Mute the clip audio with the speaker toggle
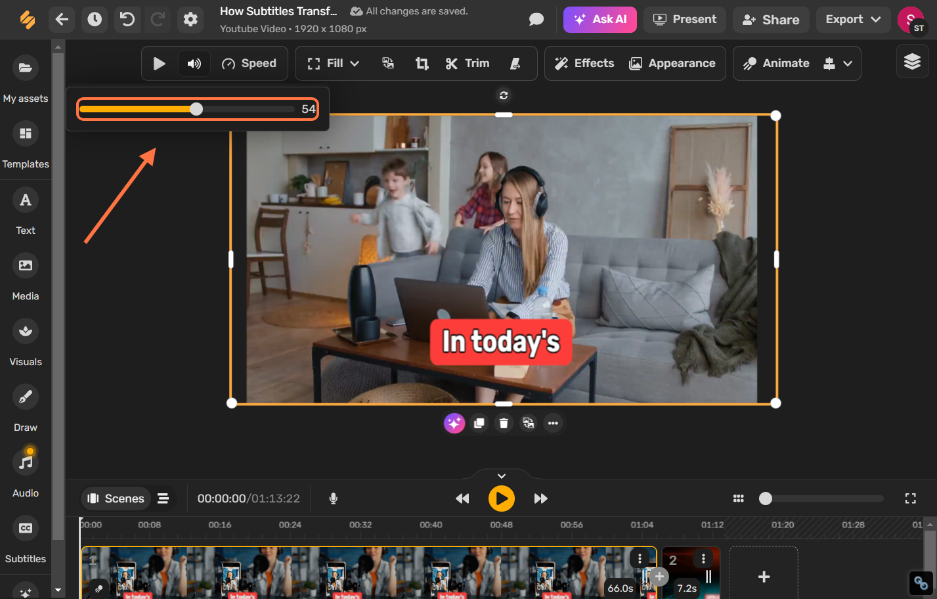The height and width of the screenshot is (599, 937). 194,63
